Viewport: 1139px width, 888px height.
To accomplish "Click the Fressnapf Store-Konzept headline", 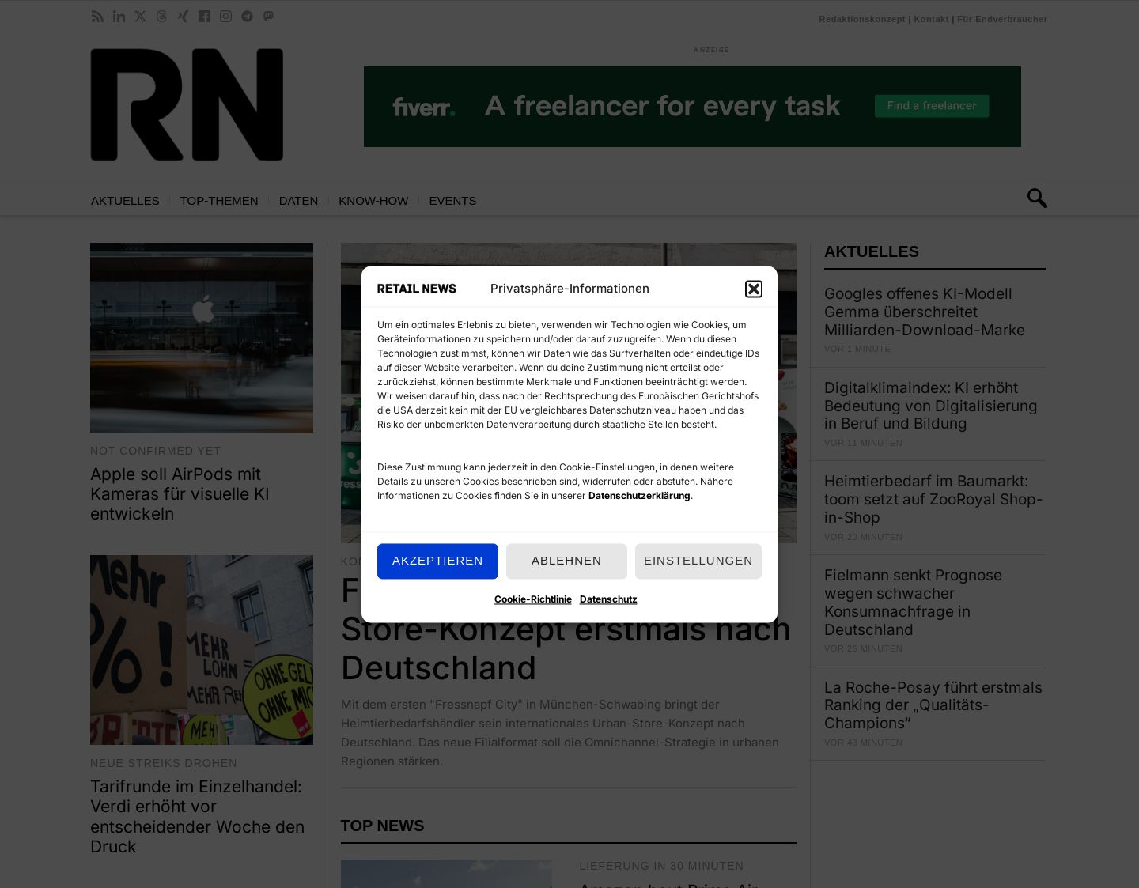I will (566, 629).
